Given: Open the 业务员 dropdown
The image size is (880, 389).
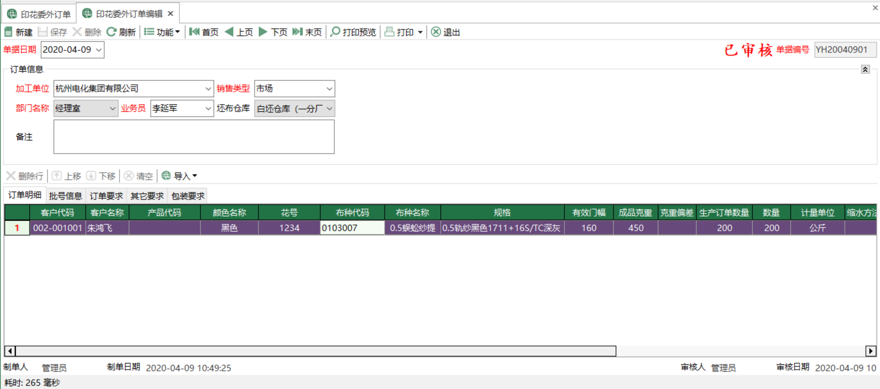Looking at the screenshot, I should click(x=208, y=109).
